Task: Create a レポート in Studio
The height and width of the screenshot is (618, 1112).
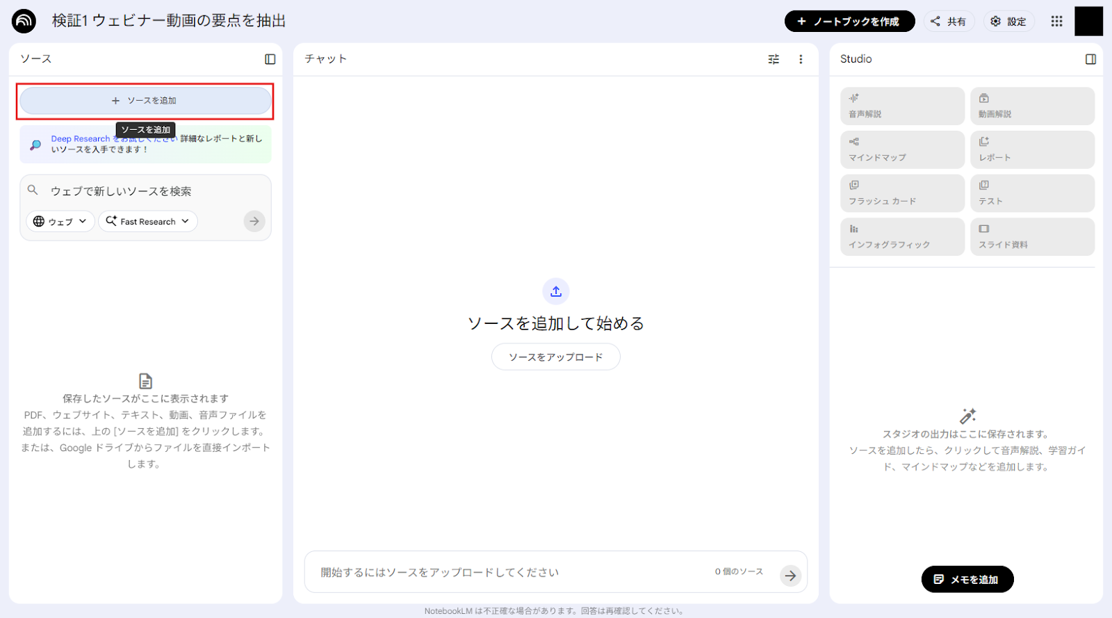Action: (1032, 149)
